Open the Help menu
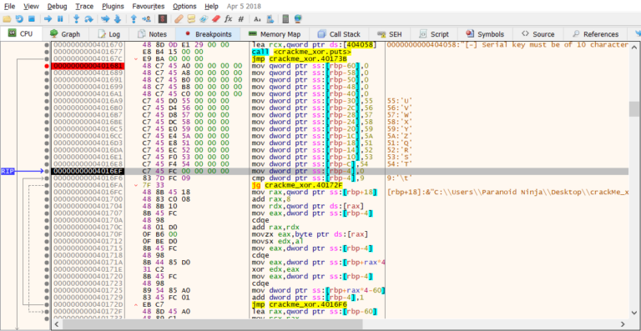The width and height of the screenshot is (641, 331). click(x=211, y=6)
